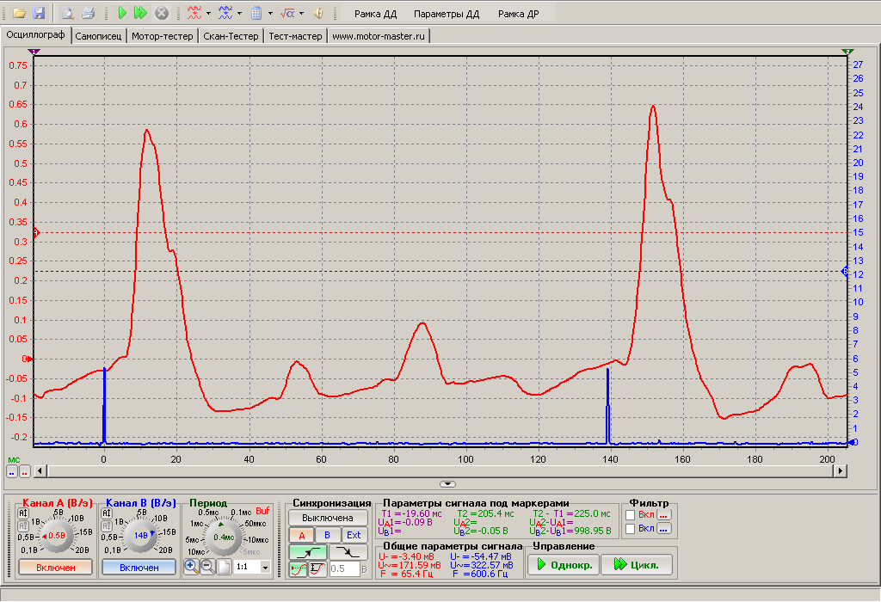Expand dropdown arrow beside calculator icon

[x=270, y=13]
